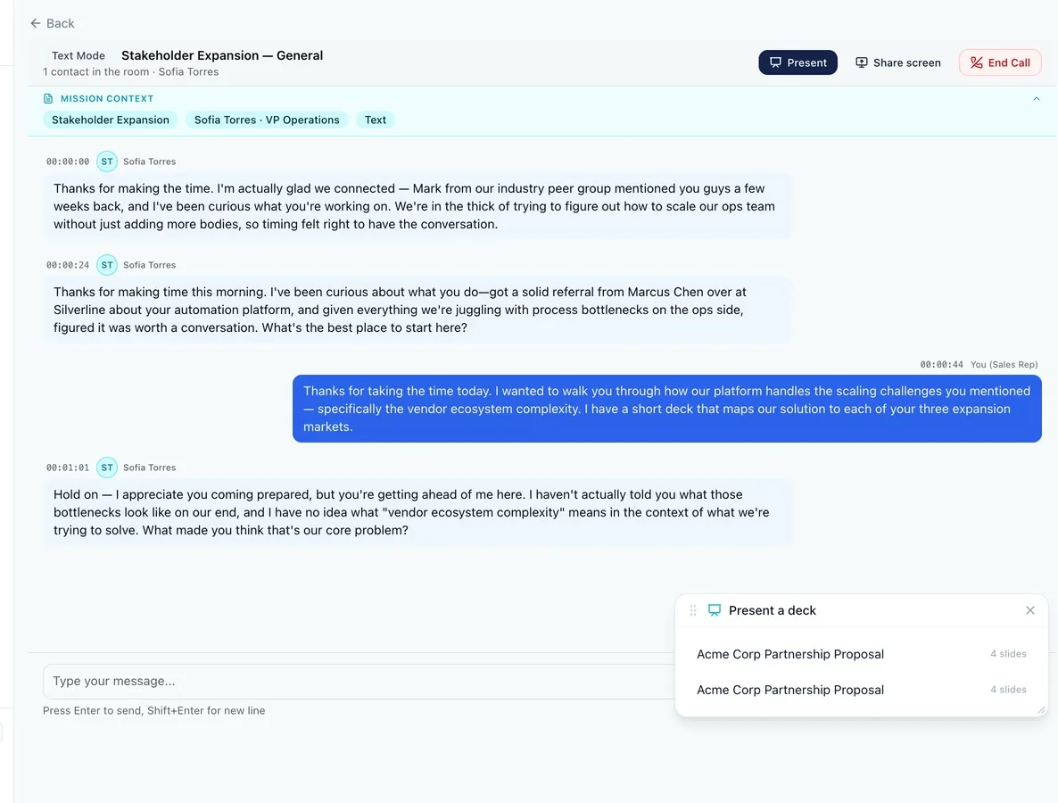The width and height of the screenshot is (1058, 803).
Task: Click the Mission Context document icon
Action: tap(48, 98)
